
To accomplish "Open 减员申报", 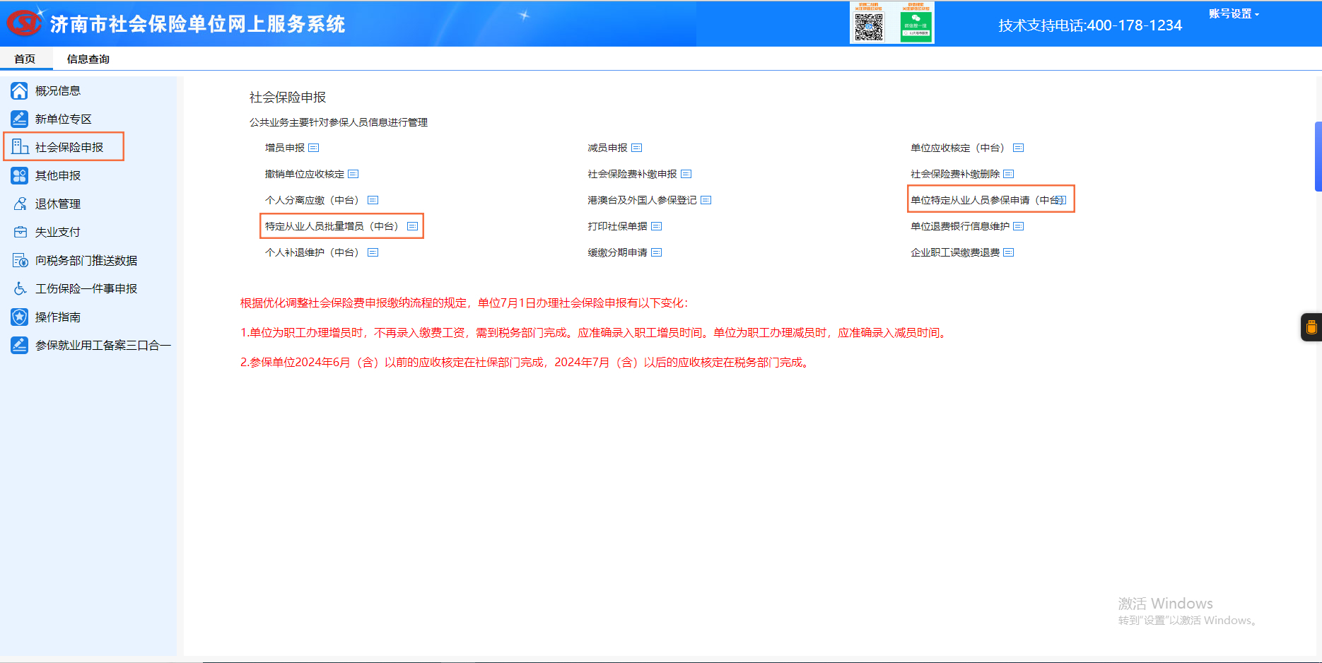I will (607, 148).
